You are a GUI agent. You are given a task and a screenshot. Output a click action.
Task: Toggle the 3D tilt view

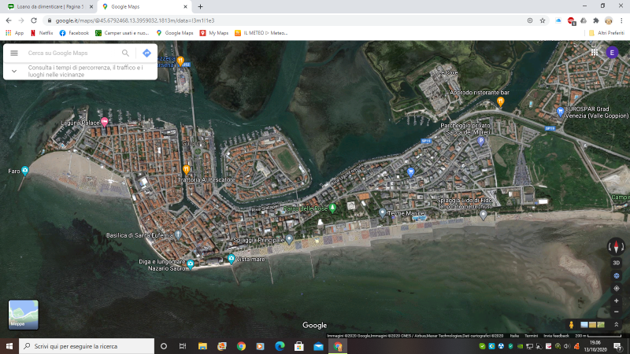[x=616, y=263]
